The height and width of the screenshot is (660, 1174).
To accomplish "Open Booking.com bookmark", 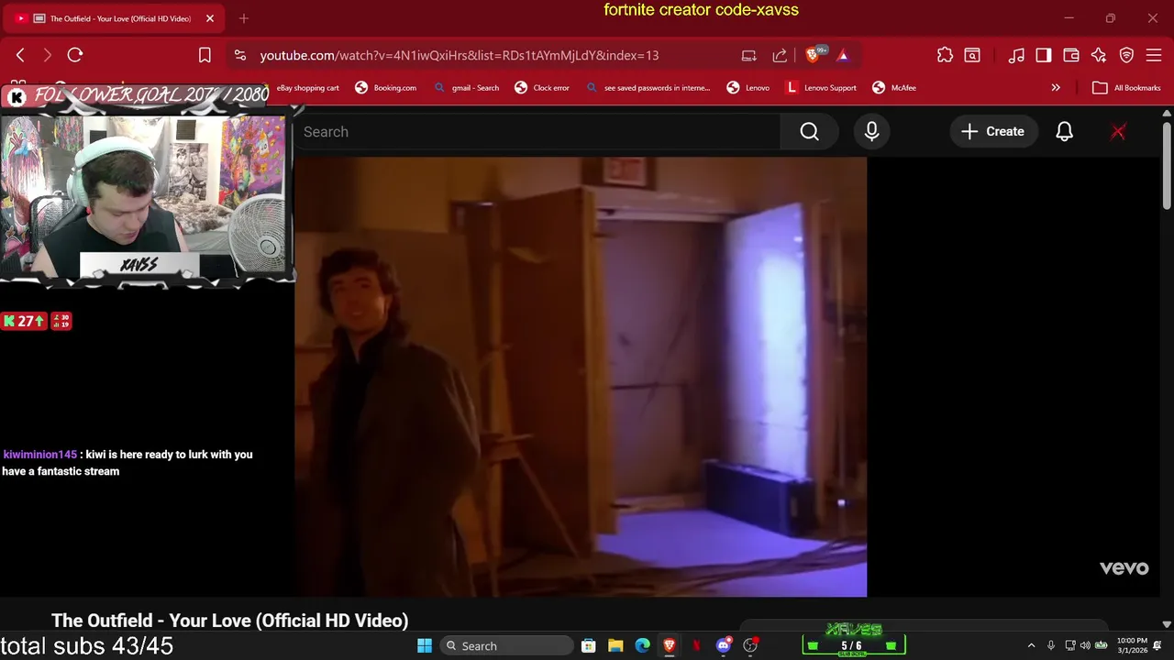I will [x=386, y=88].
